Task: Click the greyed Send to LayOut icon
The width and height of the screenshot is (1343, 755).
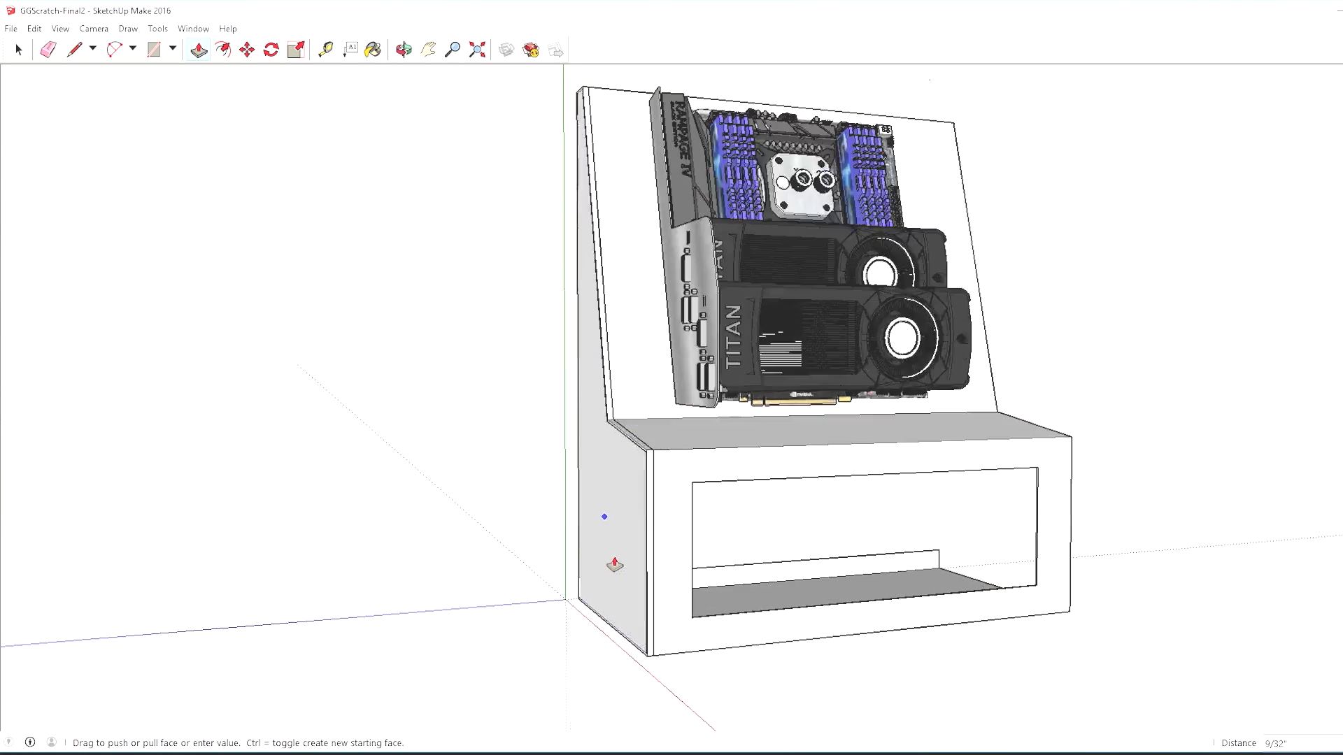Action: point(555,50)
